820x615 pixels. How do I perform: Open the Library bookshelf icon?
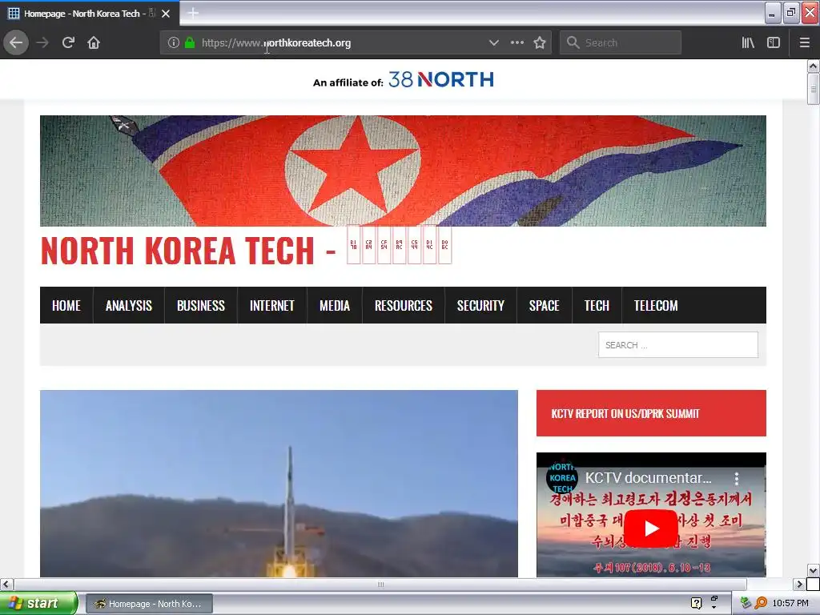pyautogui.click(x=748, y=42)
